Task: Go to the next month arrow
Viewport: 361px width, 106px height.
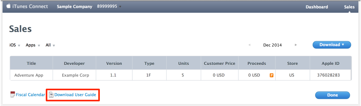Action: pos(296,45)
